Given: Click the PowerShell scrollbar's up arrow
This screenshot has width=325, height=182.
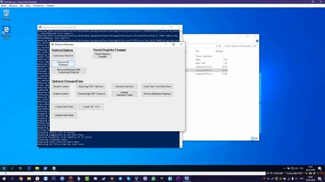Looking at the screenshot, I should click(x=181, y=31).
